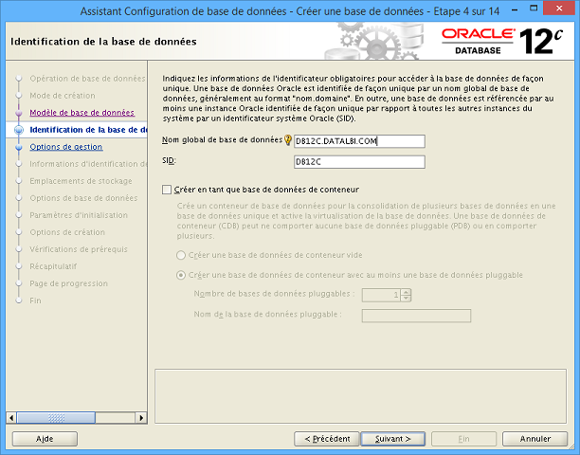Click the sidebar scroll left arrow
The width and height of the screenshot is (580, 455).
click(x=11, y=418)
